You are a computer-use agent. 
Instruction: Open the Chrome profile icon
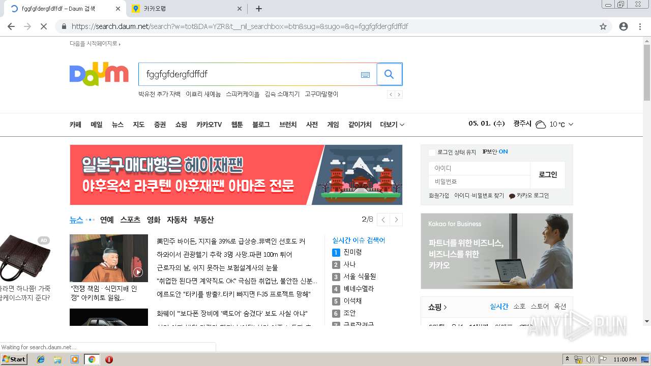click(x=624, y=26)
